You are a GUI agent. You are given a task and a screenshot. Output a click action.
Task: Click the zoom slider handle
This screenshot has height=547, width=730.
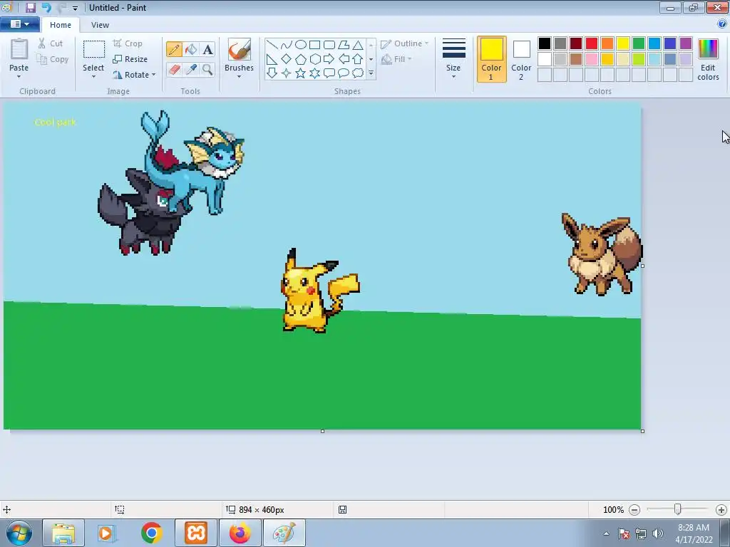pyautogui.click(x=678, y=509)
